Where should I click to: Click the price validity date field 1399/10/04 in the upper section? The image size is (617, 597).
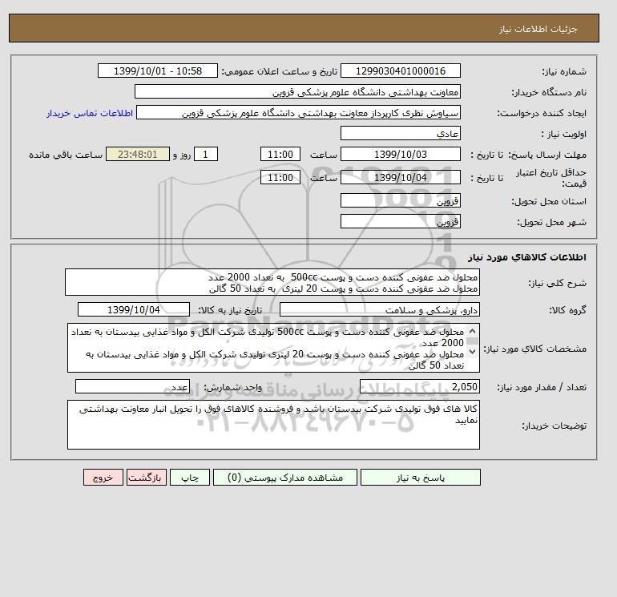pyautogui.click(x=400, y=177)
